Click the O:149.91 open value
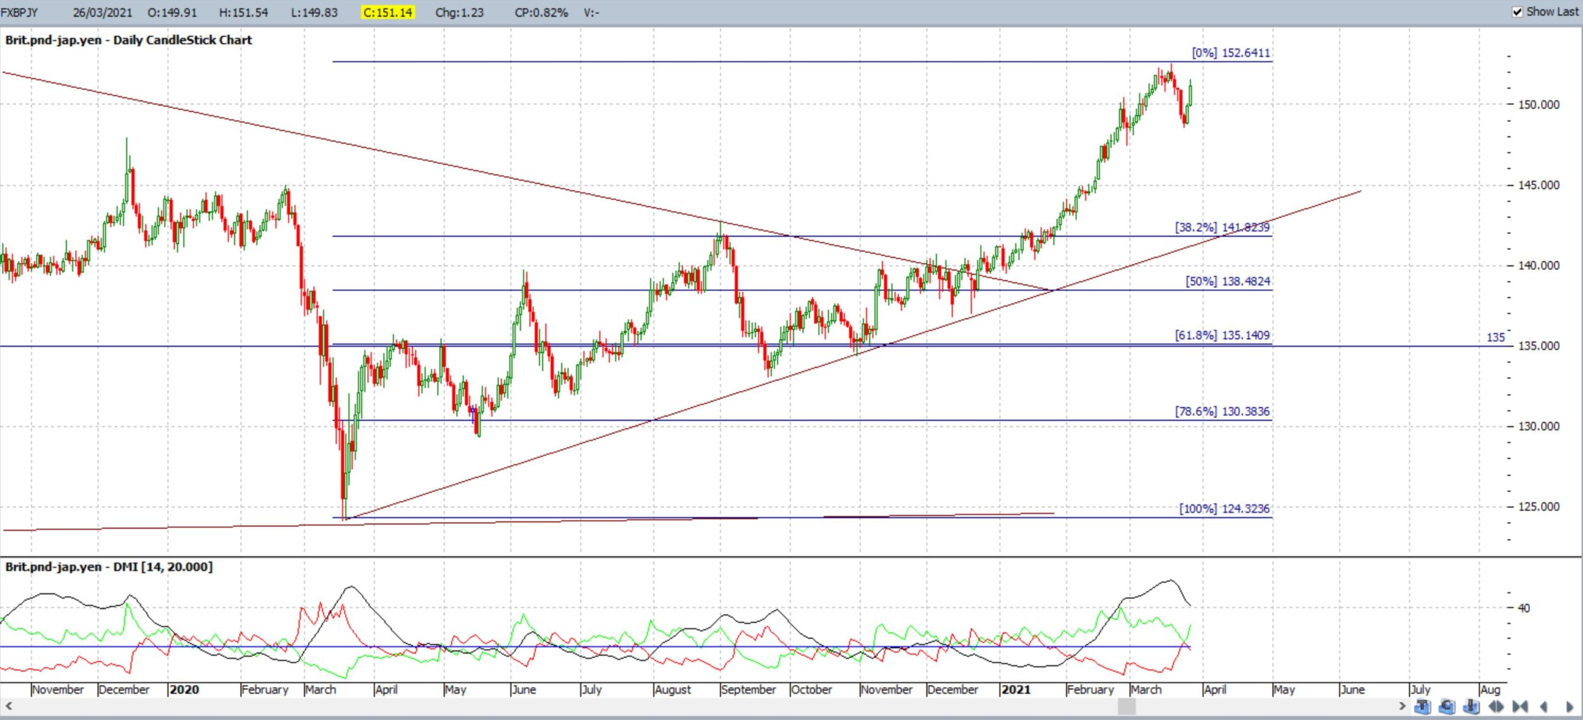This screenshot has height=720, width=1583. point(172,12)
